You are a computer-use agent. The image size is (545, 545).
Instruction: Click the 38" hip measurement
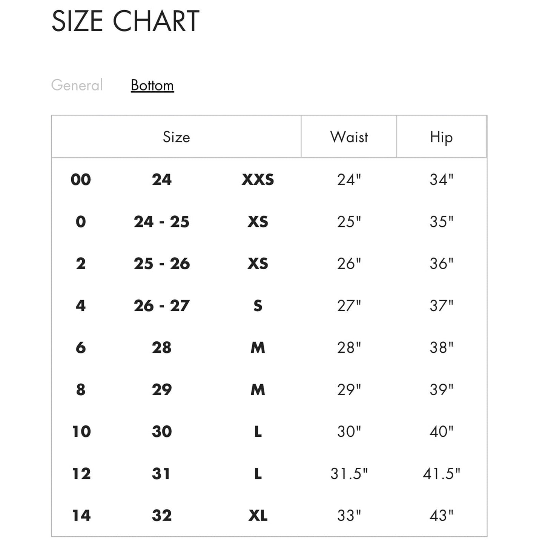441,347
